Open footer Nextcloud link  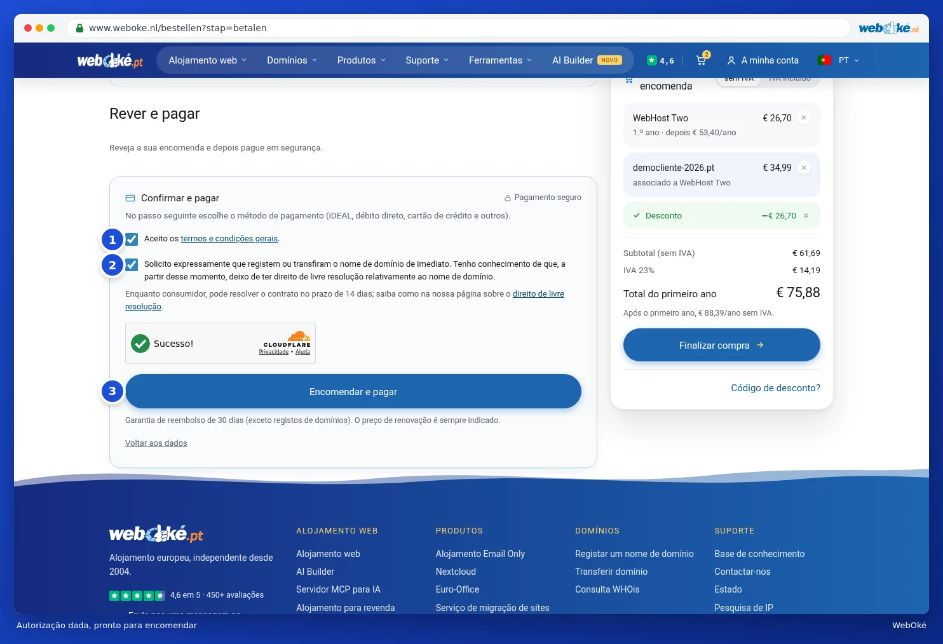456,572
